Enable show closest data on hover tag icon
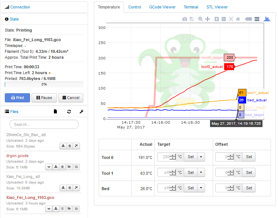Viewport: 278px width, 218px height. (x=248, y=19)
